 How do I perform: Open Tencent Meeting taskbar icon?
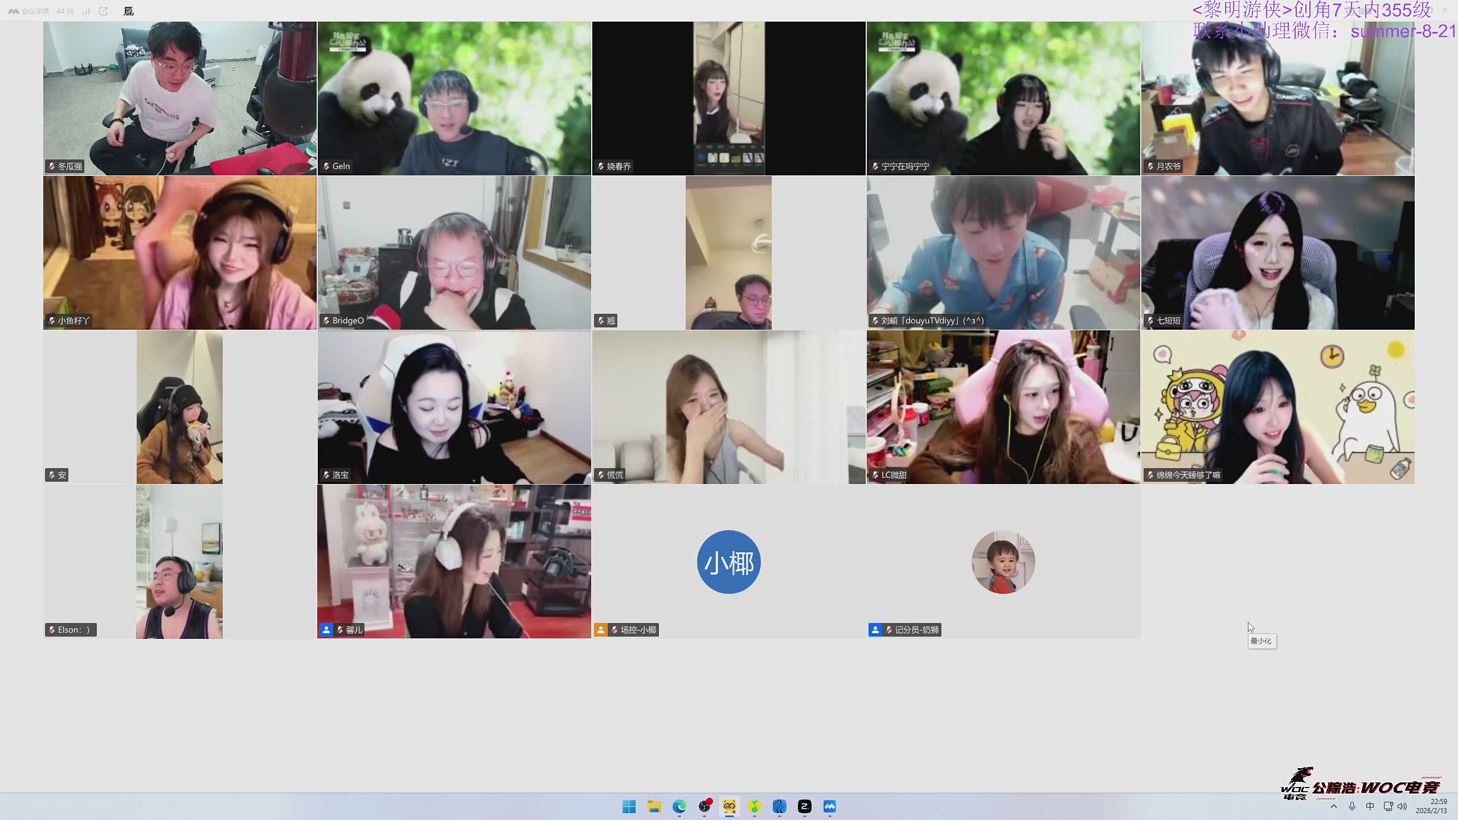(x=829, y=806)
